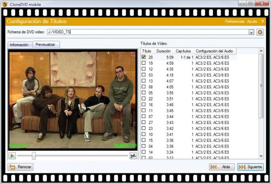Click the Siguiente forward arrow icon
This screenshot has height=184, width=271.
pos(242,167)
